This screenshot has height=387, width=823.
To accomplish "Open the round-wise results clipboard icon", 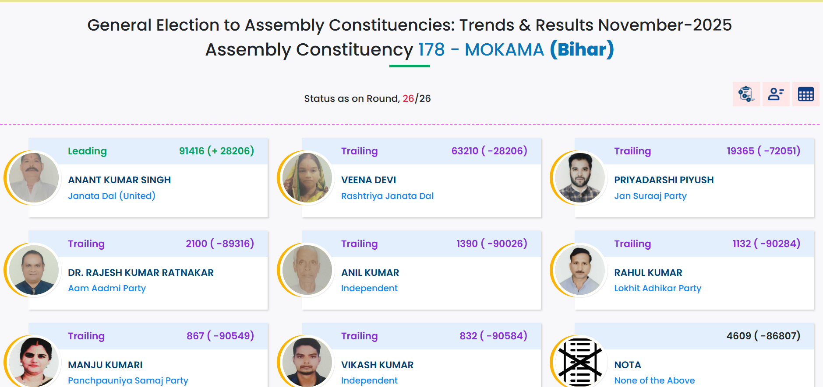I will pyautogui.click(x=746, y=94).
